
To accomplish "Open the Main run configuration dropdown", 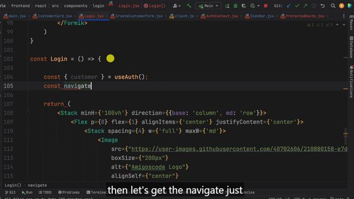I will click(x=209, y=6).
